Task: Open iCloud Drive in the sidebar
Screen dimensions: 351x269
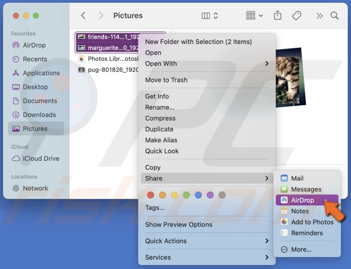Action: pos(41,158)
